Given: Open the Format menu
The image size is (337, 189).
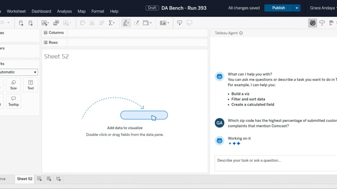Looking at the screenshot, I should click(97, 11).
